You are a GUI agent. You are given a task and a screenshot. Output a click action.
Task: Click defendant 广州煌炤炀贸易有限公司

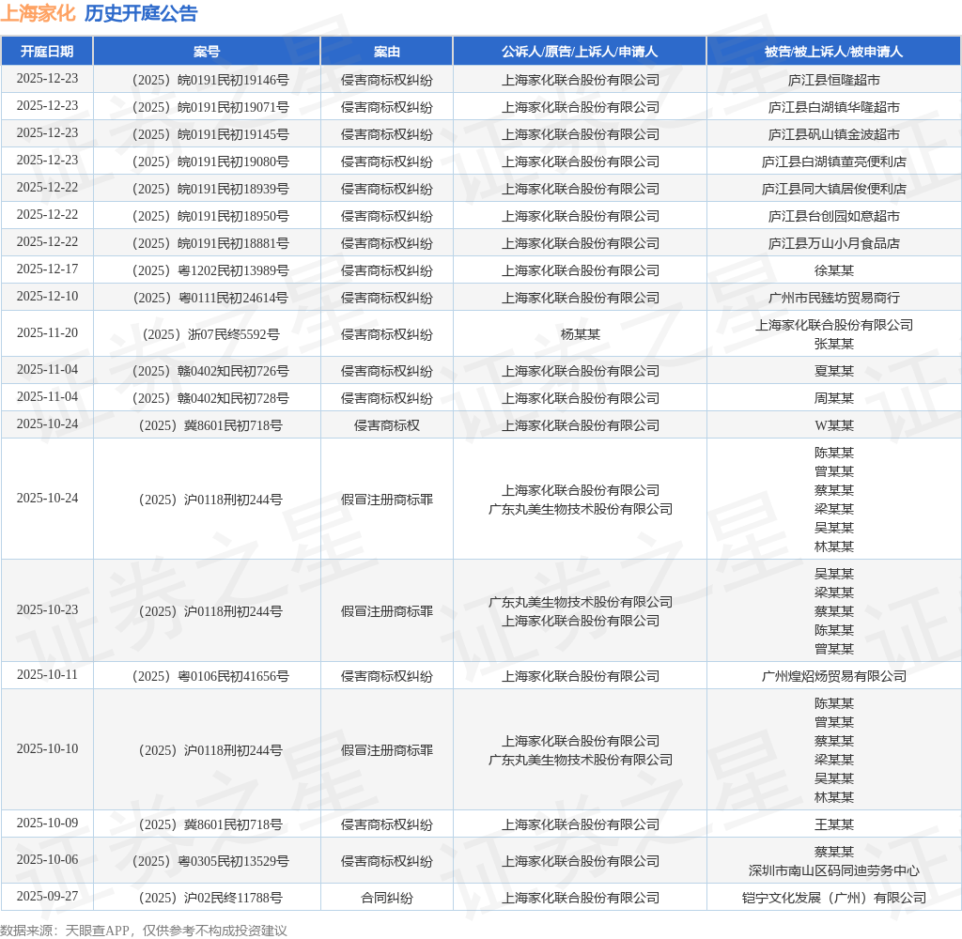(834, 676)
